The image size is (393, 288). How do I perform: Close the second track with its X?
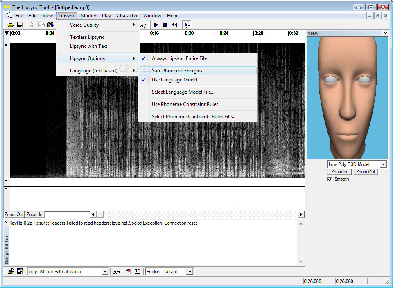pos(6,180)
